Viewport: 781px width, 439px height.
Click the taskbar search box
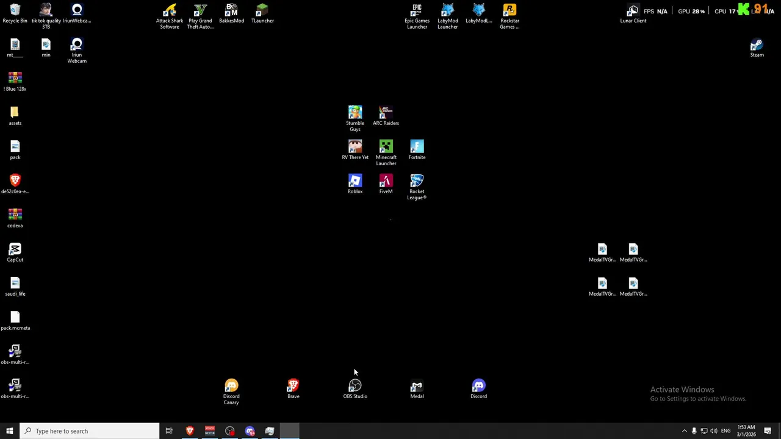(89, 431)
